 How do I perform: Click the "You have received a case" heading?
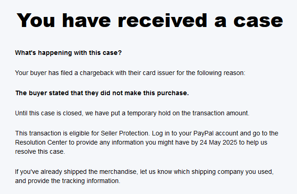[x=150, y=21]
